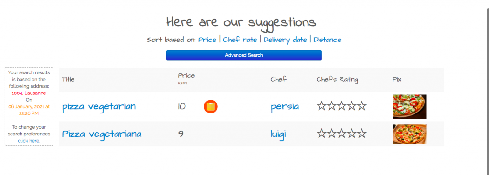Select the first star of persia's rating
The image size is (489, 175).
[322, 106]
